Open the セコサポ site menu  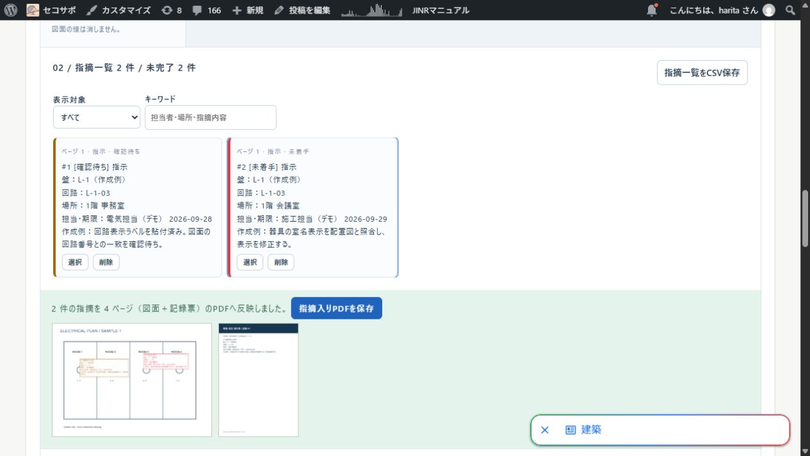point(51,10)
